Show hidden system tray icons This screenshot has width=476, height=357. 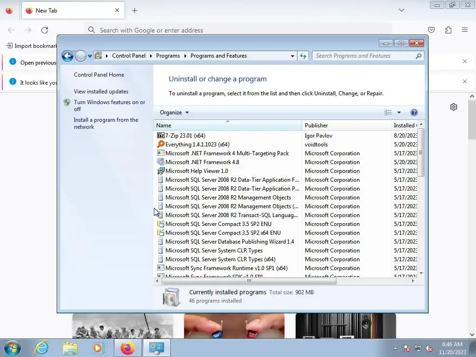pyautogui.click(x=395, y=348)
